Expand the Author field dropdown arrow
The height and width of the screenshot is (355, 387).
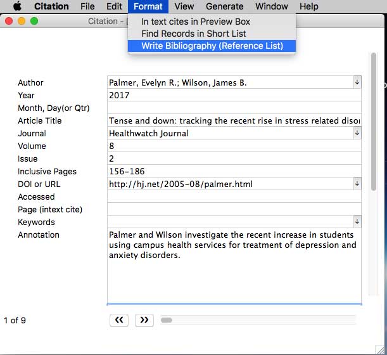coord(357,82)
